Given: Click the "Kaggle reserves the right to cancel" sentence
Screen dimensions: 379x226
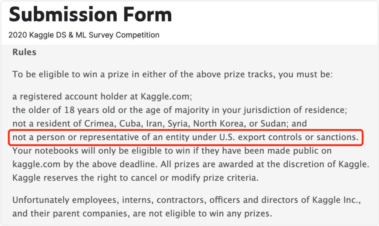Looking at the screenshot, I should [135, 177].
